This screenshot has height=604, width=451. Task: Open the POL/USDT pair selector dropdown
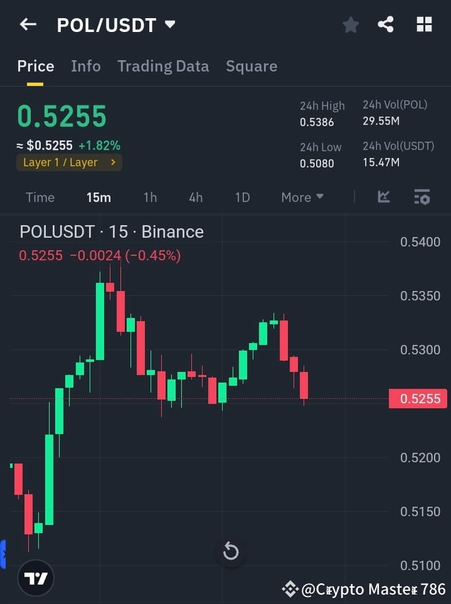click(115, 25)
